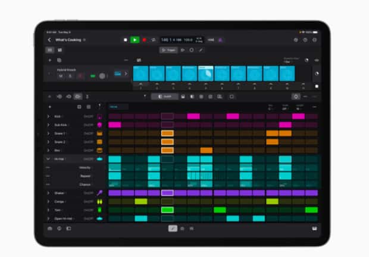Expand the Shaker row
369x257 pixels.
coord(48,193)
